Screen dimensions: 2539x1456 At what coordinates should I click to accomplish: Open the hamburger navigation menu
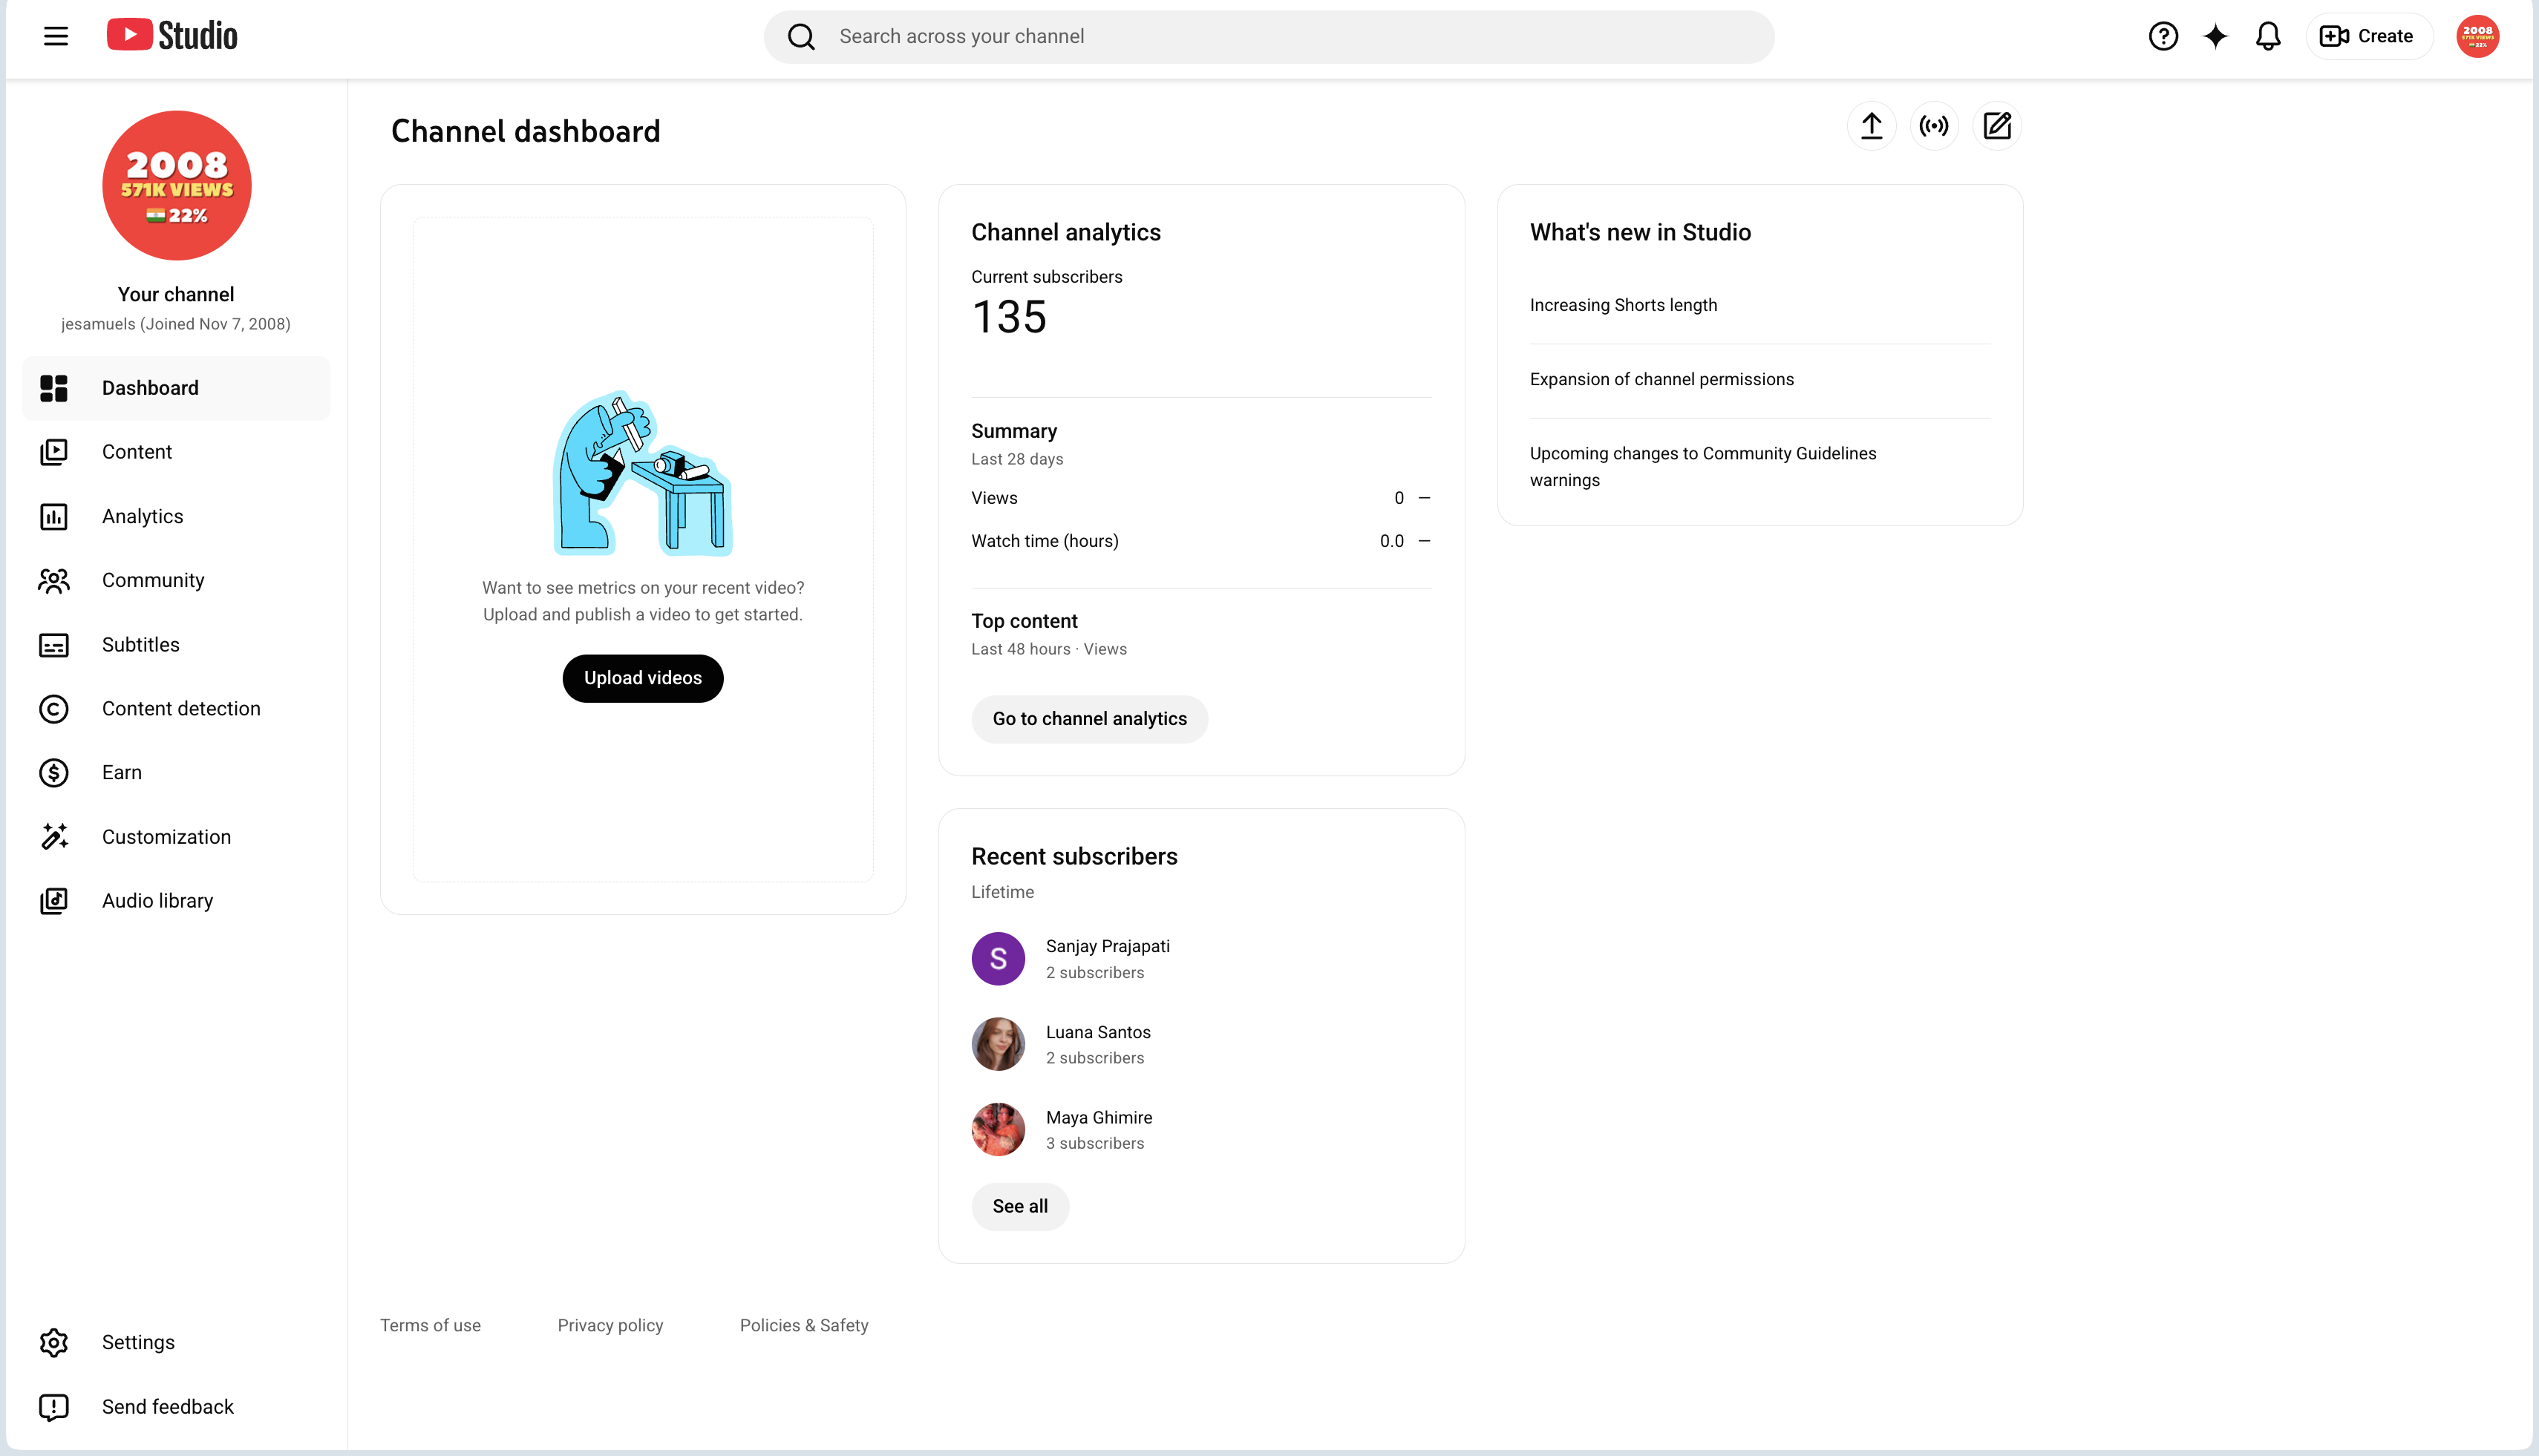(x=56, y=36)
